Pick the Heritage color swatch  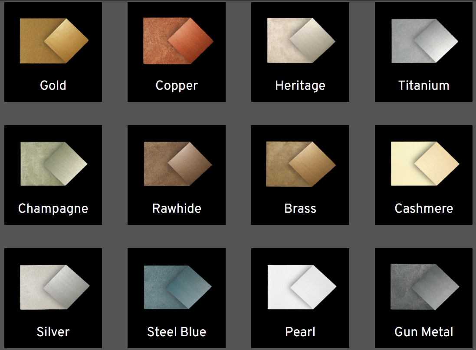pos(300,41)
